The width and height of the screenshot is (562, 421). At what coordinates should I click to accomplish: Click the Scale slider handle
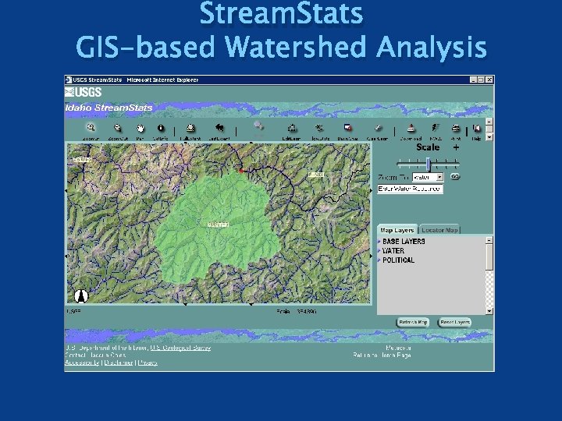pos(429,164)
